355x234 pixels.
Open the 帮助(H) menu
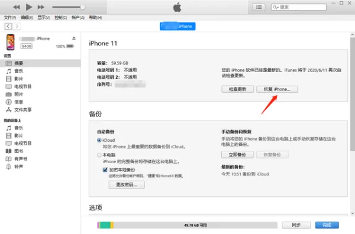[x=95, y=17]
